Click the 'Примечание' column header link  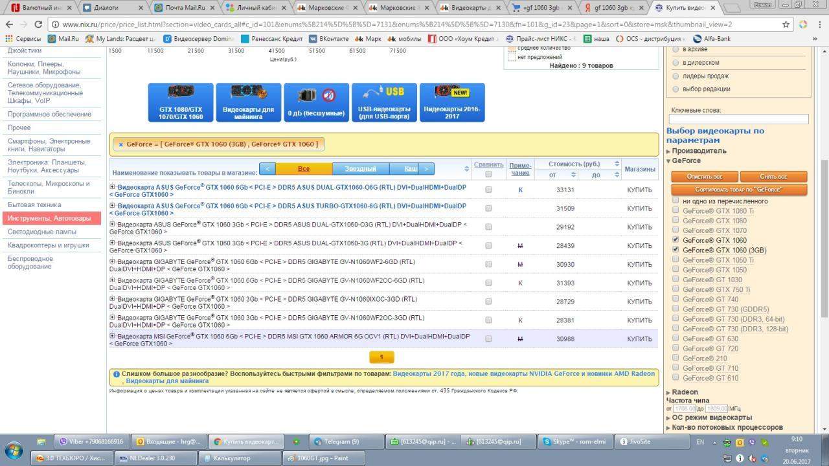click(520, 169)
